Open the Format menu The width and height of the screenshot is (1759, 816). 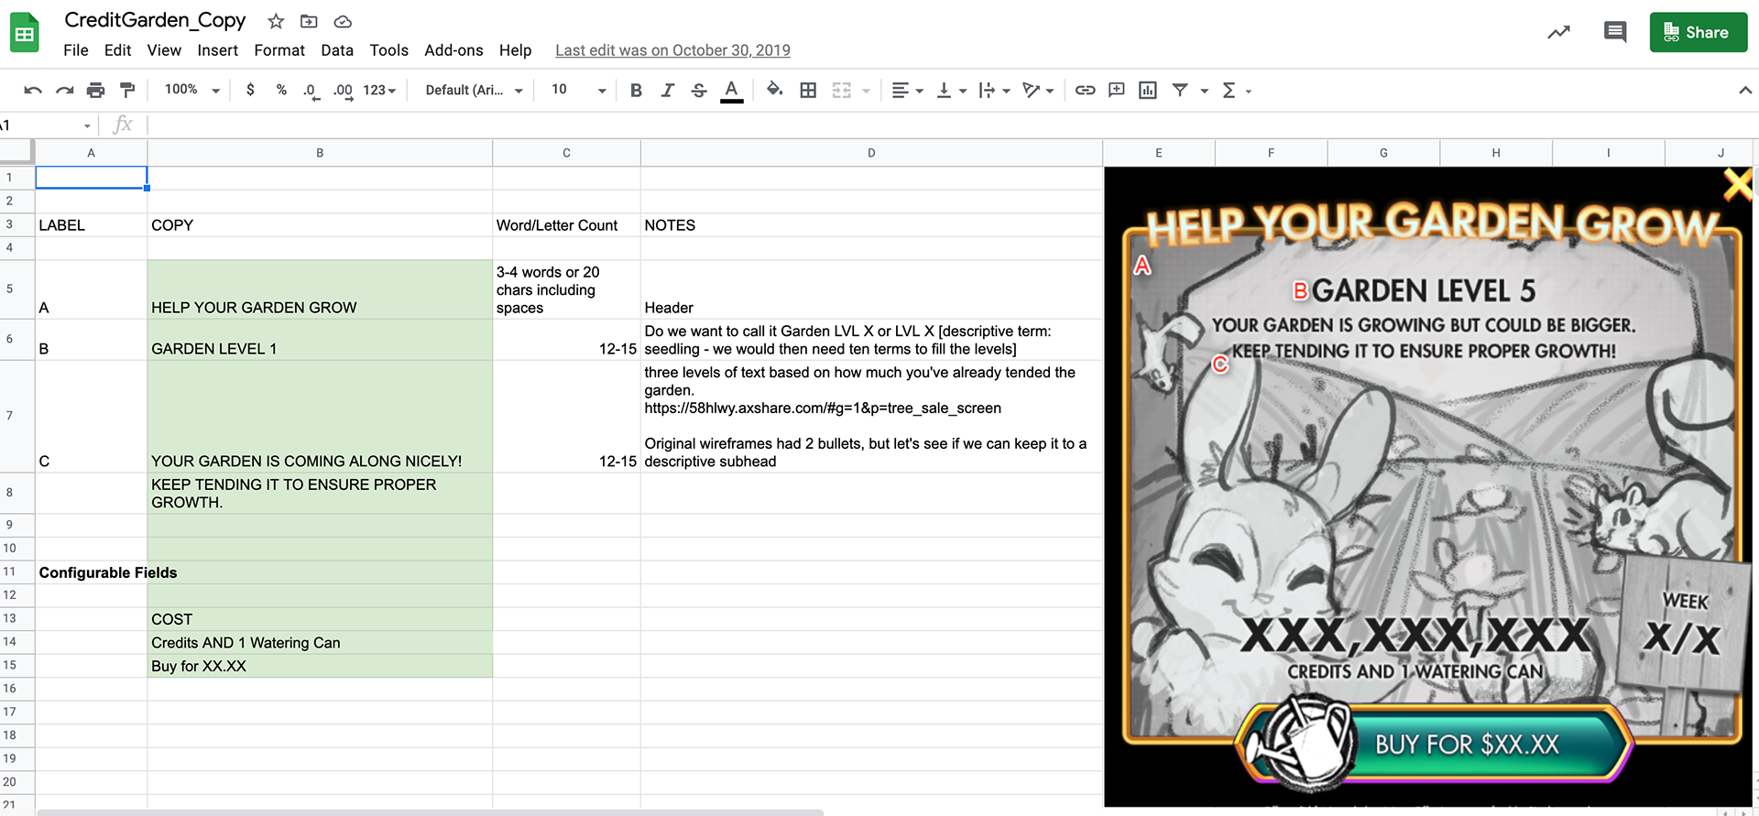[279, 50]
